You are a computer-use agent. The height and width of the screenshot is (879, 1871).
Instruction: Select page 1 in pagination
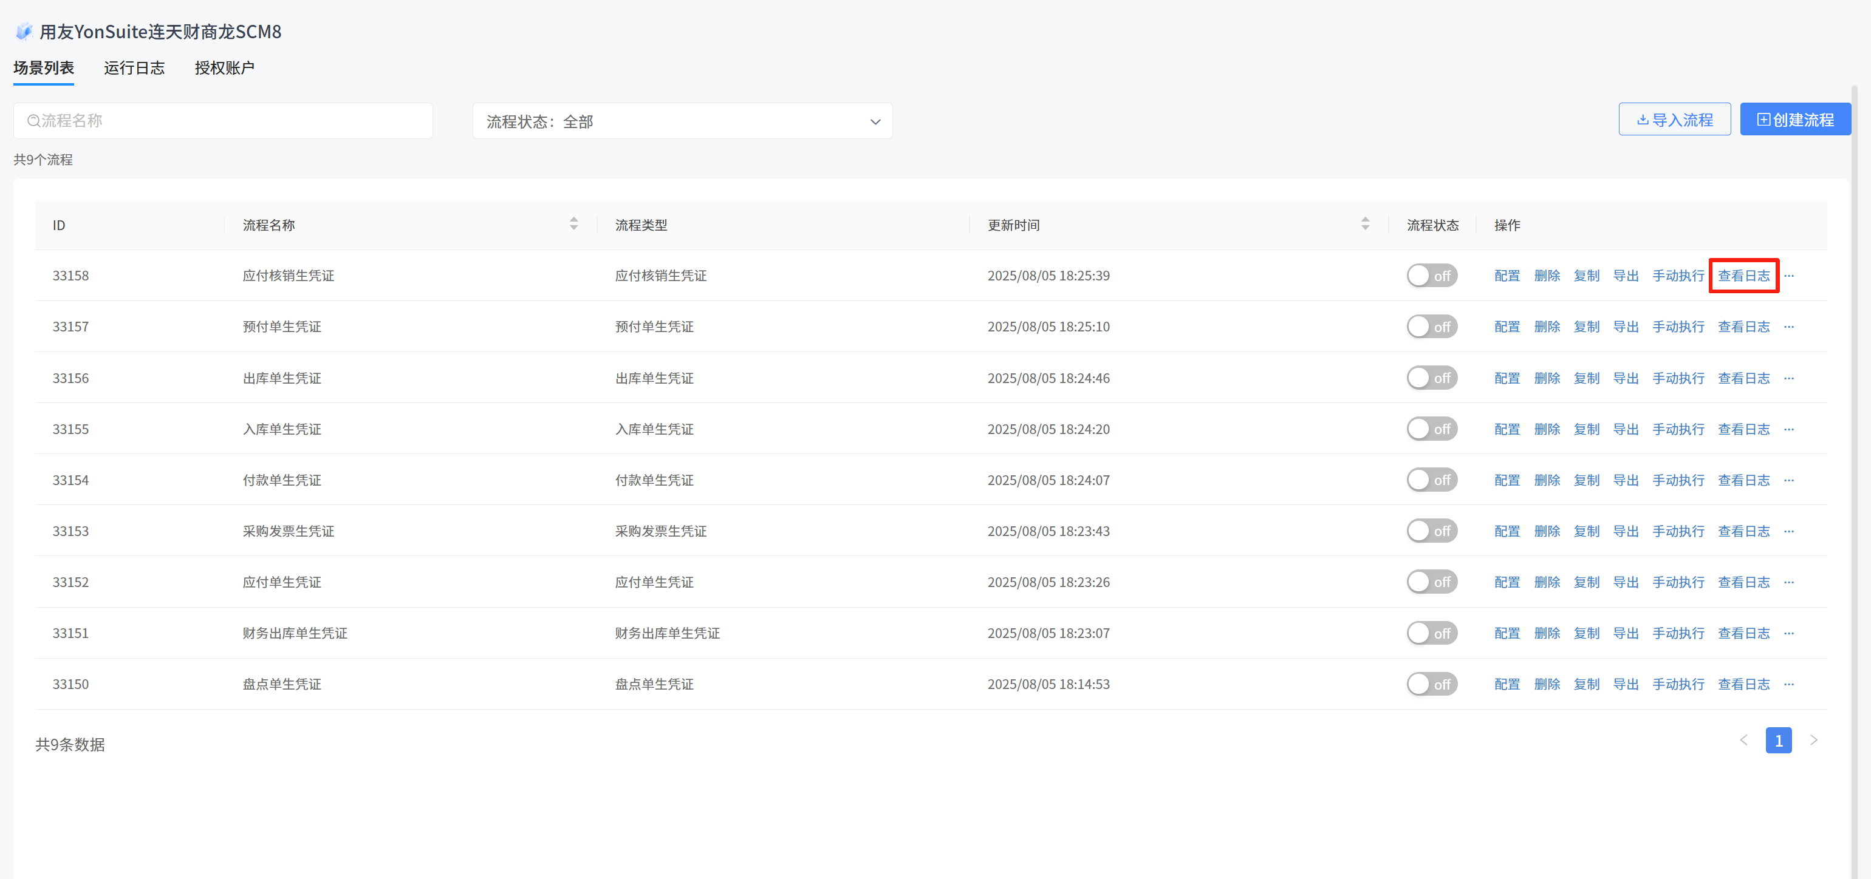[x=1778, y=741]
